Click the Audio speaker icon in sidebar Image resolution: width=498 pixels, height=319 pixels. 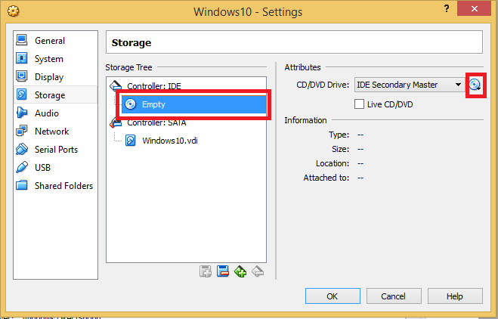22,113
